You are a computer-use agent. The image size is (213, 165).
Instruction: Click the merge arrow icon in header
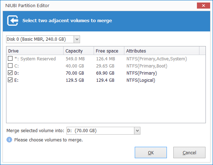point(13,20)
